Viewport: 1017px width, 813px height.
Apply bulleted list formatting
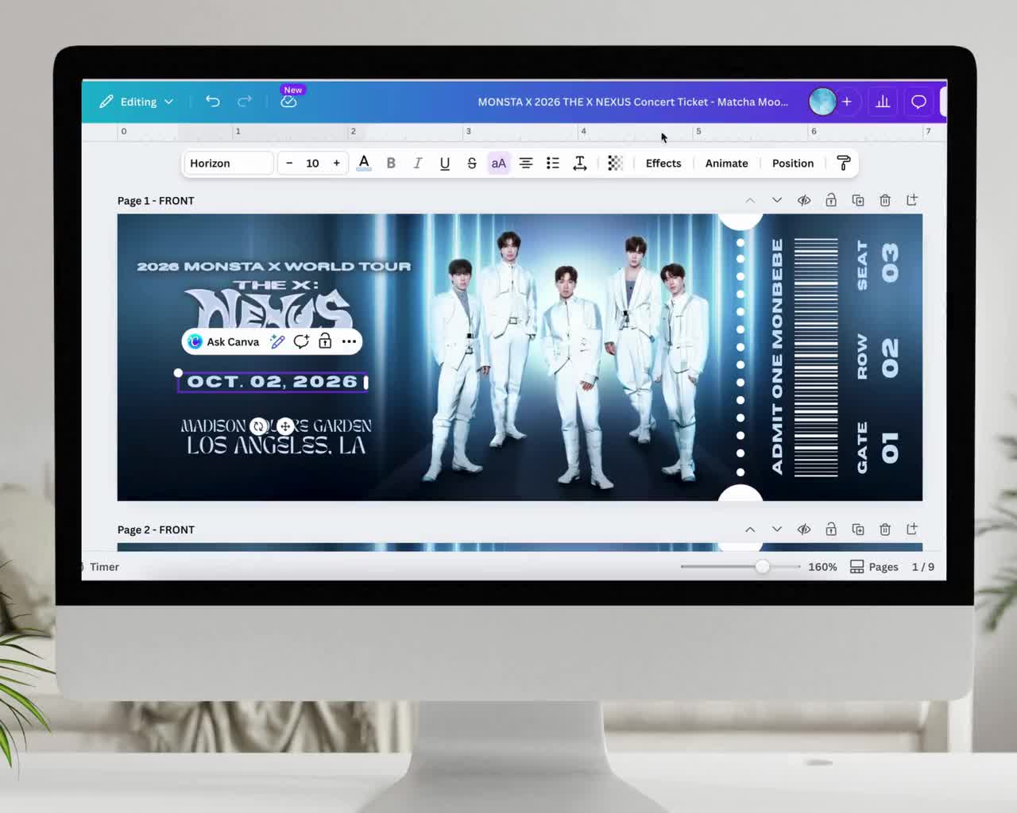(553, 163)
